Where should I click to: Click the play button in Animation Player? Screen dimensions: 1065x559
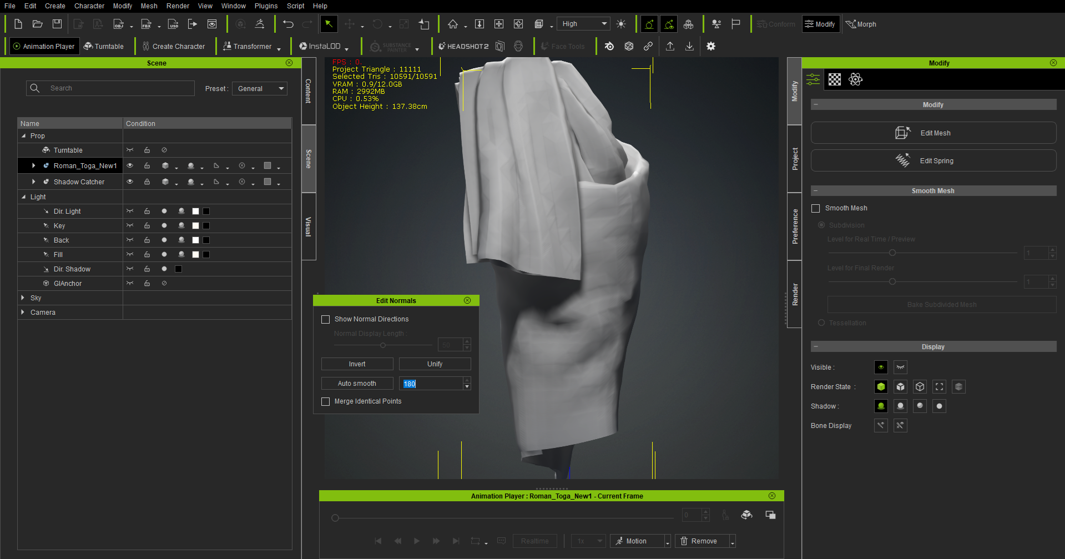(416, 541)
